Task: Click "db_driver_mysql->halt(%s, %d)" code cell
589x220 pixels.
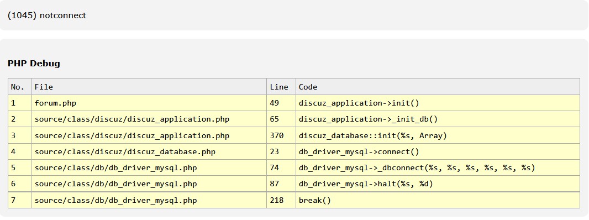Action: click(438, 184)
